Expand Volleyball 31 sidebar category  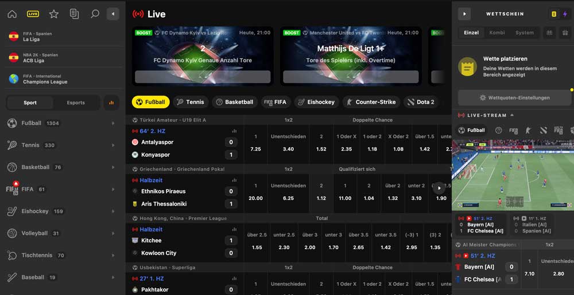click(x=62, y=233)
